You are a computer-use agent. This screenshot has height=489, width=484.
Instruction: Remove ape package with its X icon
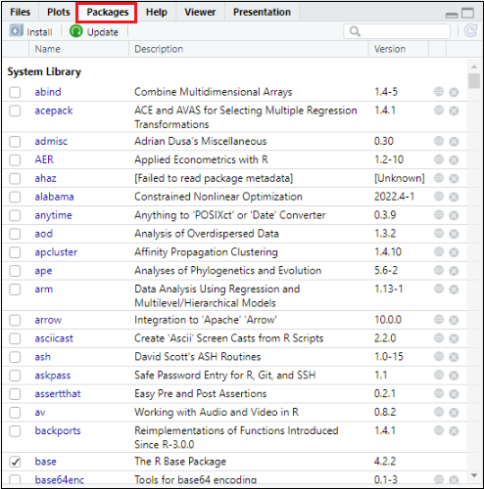click(454, 271)
